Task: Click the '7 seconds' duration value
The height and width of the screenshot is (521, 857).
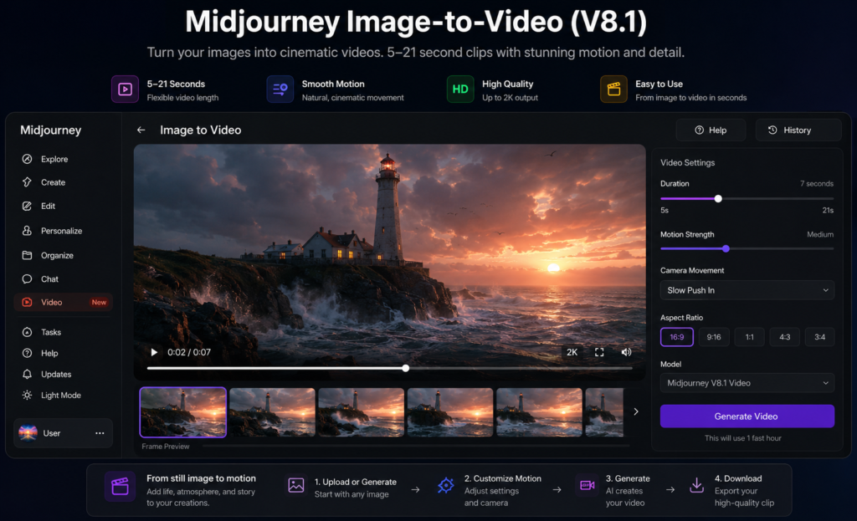Action: pos(817,183)
